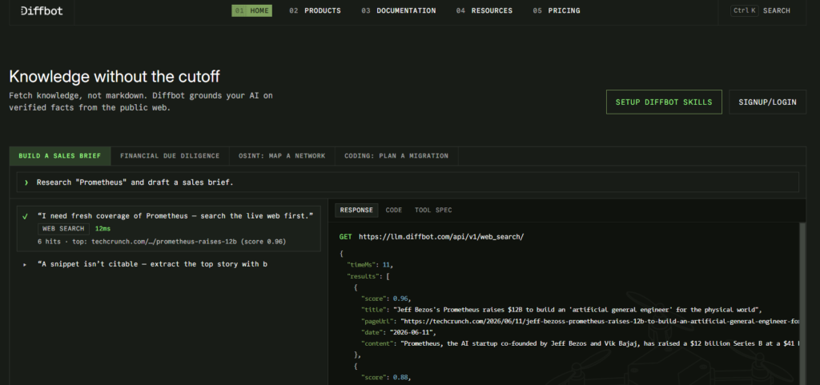Click the web_search API URL
This screenshot has height=385, width=820.
tap(441, 237)
